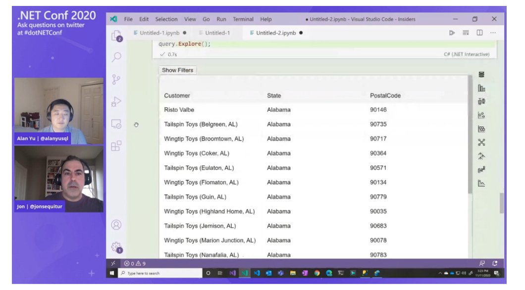Open the Go menu
Screen dimensions: 525x290
(206, 19)
